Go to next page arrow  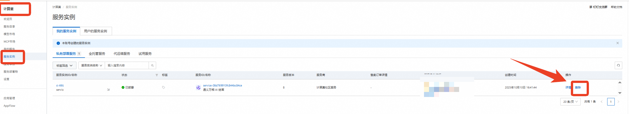click(x=618, y=102)
